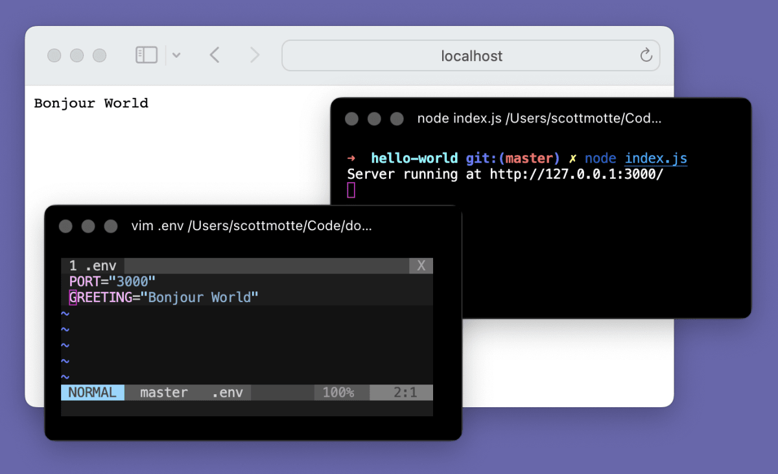The height and width of the screenshot is (474, 778).
Task: Select the .env tab in vim tabline
Action: click(93, 265)
